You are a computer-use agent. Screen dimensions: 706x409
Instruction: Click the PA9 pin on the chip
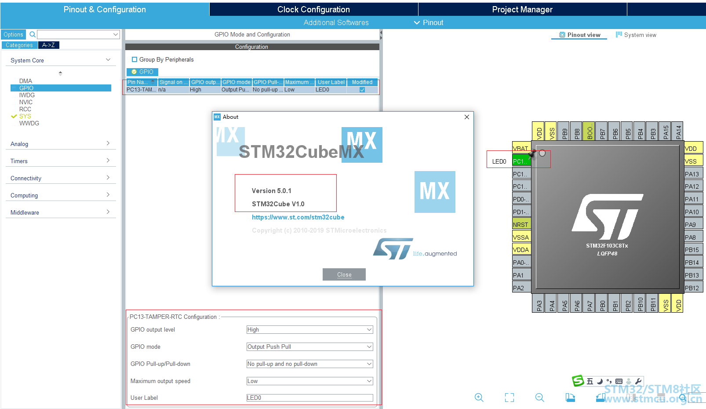click(x=694, y=225)
